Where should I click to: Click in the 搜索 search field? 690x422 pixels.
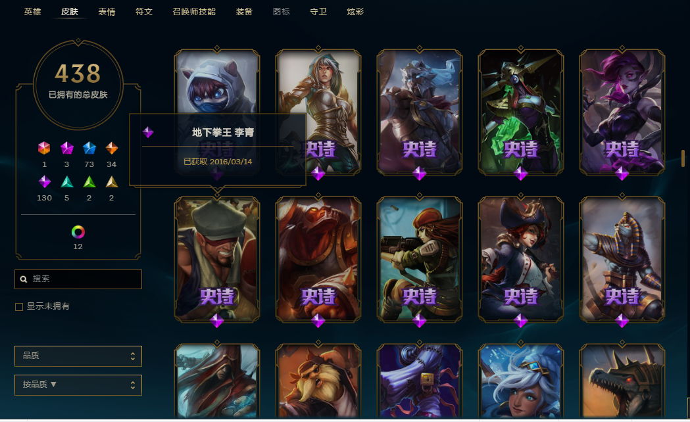click(x=78, y=279)
